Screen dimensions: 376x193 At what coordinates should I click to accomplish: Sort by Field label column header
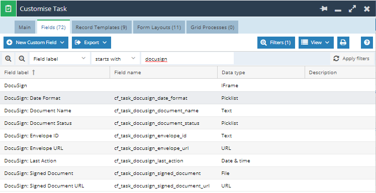coord(55,73)
